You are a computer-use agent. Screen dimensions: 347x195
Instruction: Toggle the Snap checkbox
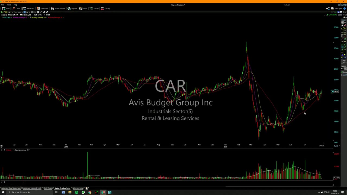point(342,63)
